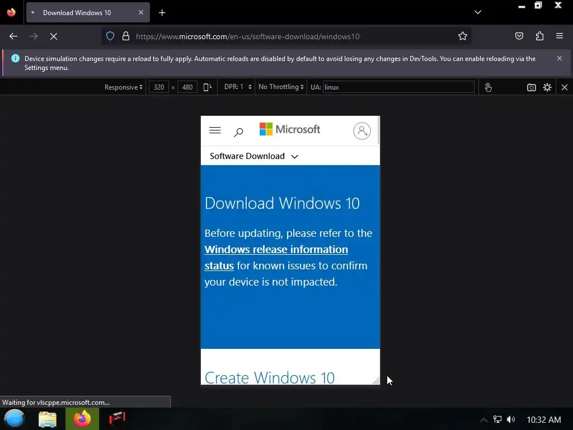573x430 pixels.
Task: Click the clock showing 10:32 AM
Action: point(544,420)
